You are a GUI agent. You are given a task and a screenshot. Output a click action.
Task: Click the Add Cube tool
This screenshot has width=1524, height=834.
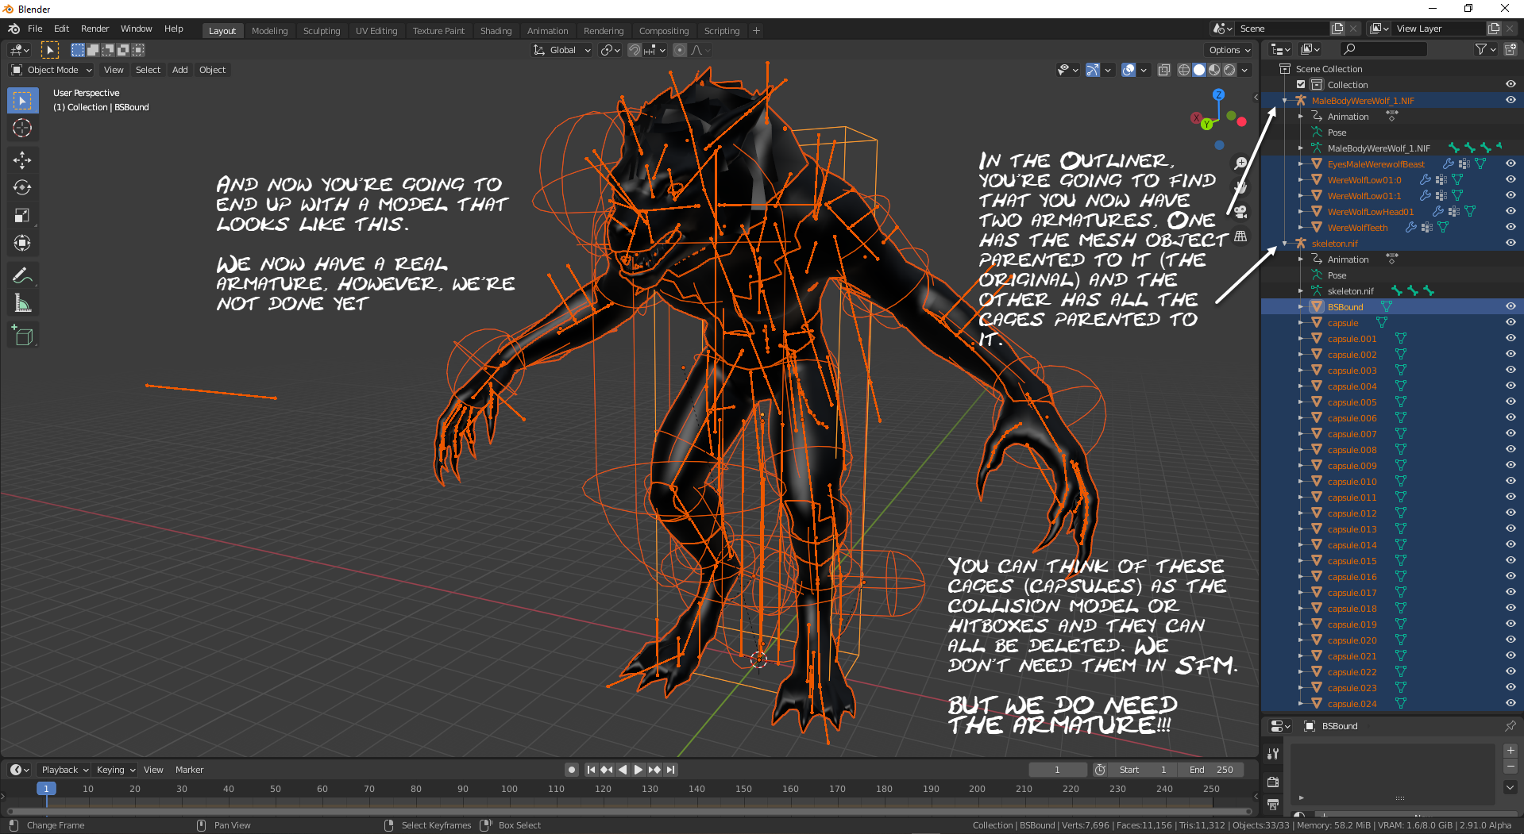[x=22, y=336]
